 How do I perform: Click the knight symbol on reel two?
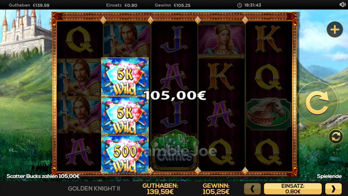pyautogui.click(x=127, y=39)
